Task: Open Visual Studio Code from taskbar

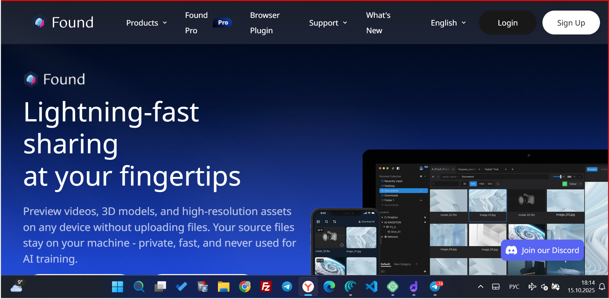Action: coord(372,287)
